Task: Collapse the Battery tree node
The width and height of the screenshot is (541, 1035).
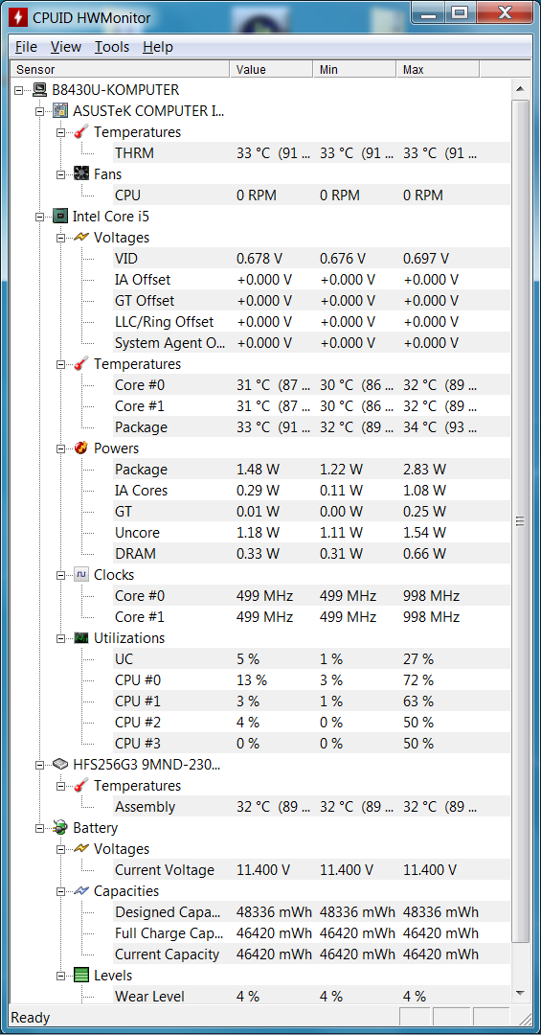Action: [x=40, y=828]
